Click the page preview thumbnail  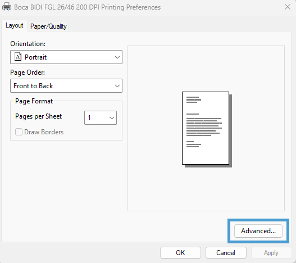207,129
